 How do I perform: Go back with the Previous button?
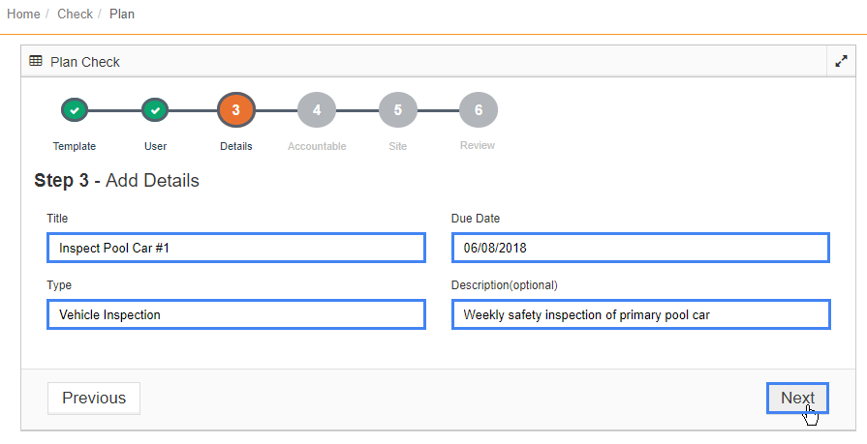tap(94, 399)
